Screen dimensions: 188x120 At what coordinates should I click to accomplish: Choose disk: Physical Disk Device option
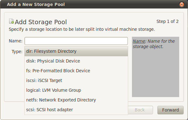tap(76, 61)
